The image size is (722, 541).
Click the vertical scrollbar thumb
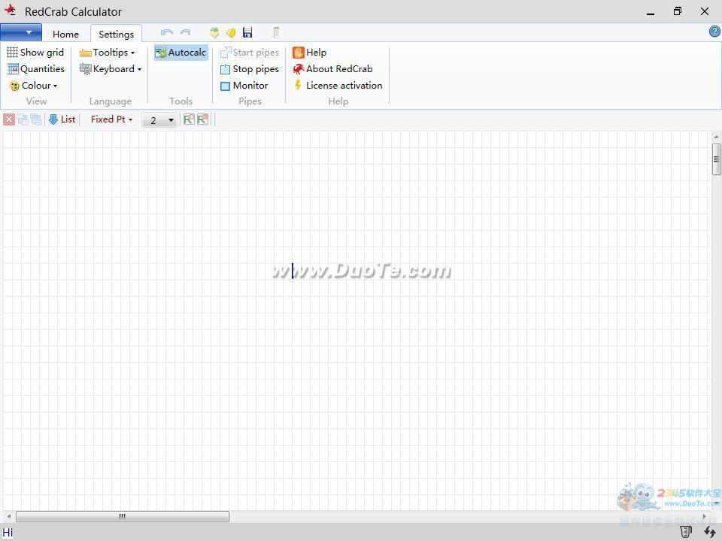click(x=716, y=159)
